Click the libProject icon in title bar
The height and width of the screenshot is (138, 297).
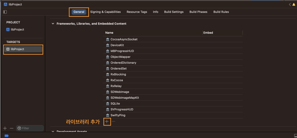pos(6,5)
